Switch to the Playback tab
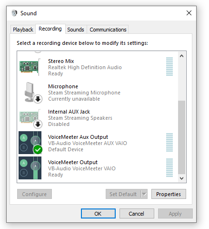Viewport: 209px width, 229px height. point(23,30)
